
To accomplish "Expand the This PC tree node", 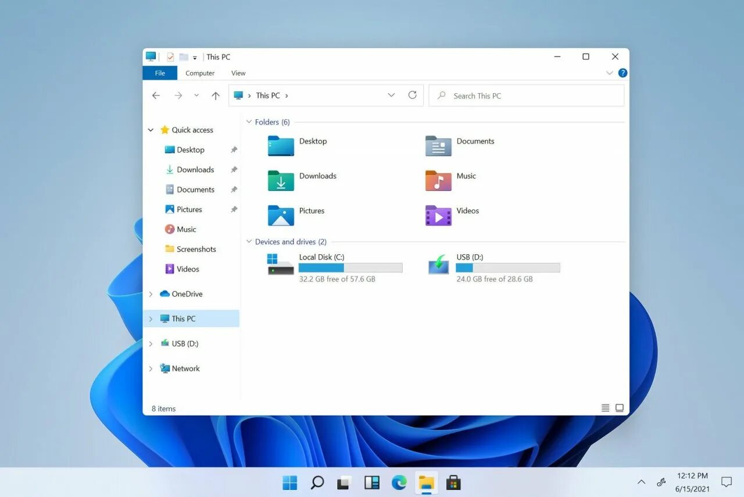I will click(151, 319).
